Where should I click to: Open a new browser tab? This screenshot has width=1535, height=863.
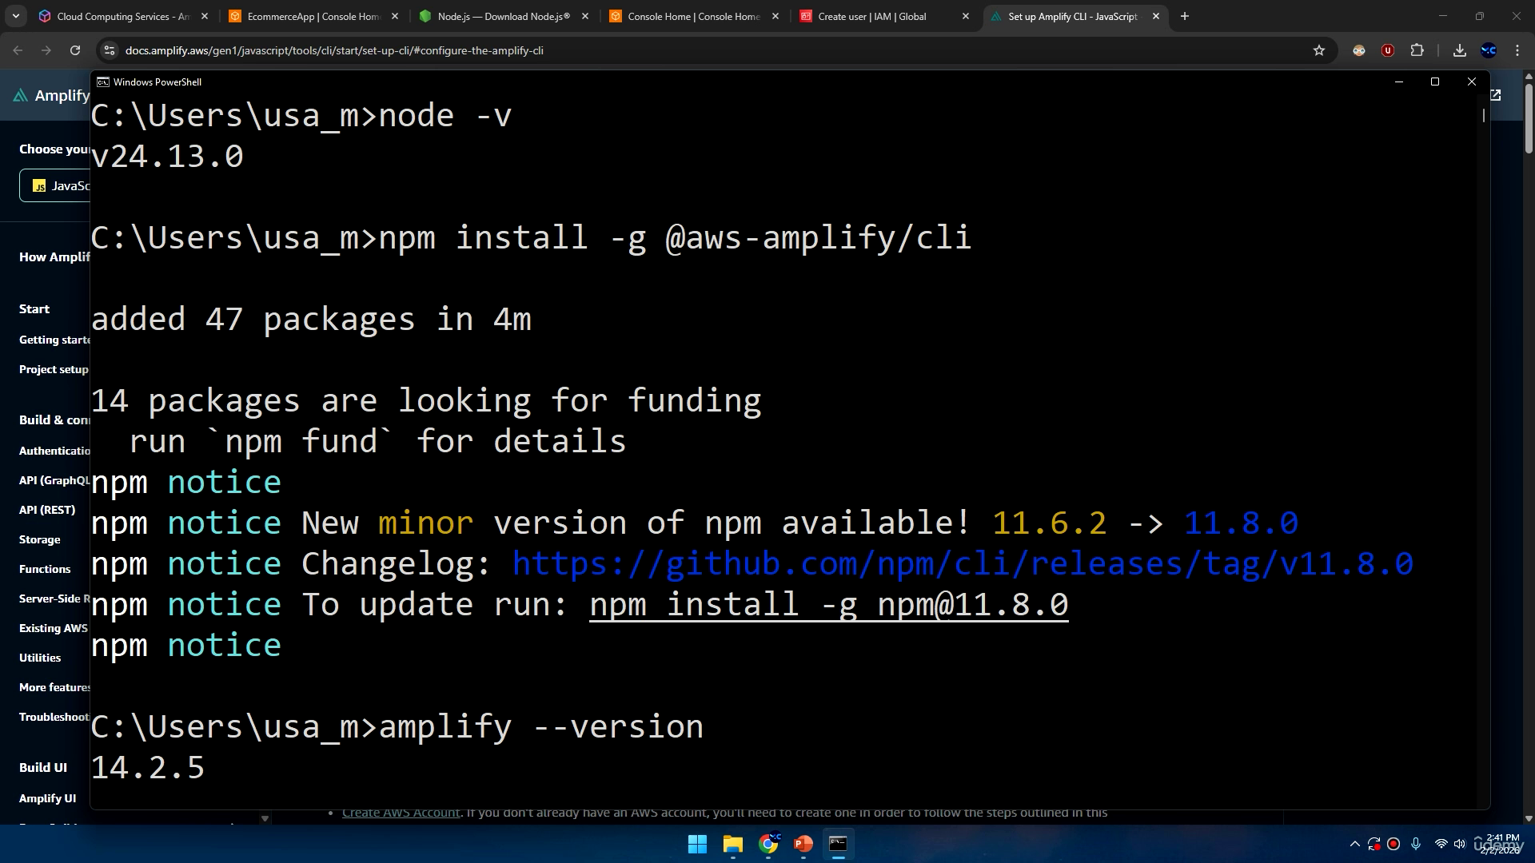[x=1185, y=16]
